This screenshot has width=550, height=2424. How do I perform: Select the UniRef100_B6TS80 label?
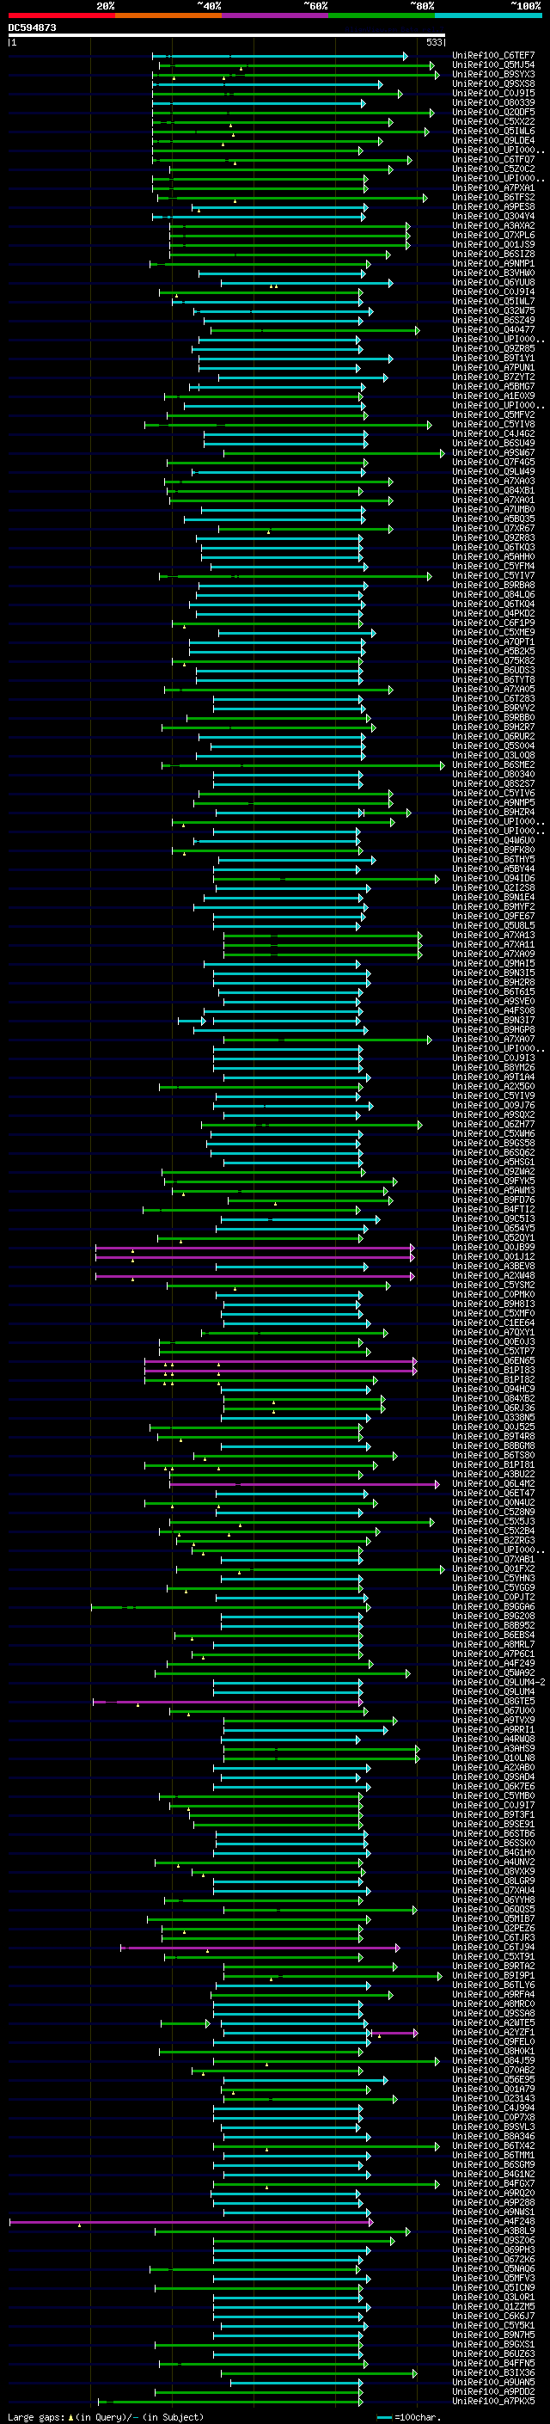pyautogui.click(x=493, y=1455)
